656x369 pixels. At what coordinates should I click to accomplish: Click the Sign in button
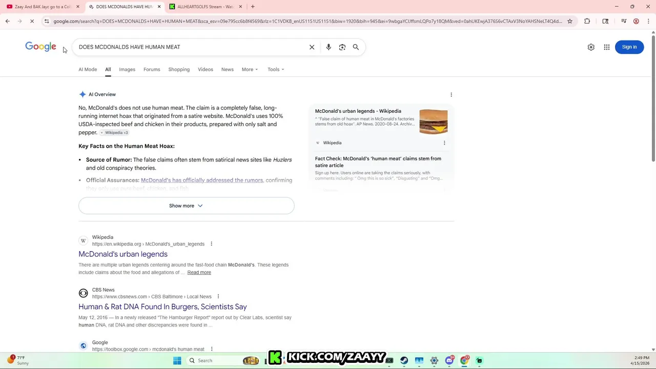(629, 47)
